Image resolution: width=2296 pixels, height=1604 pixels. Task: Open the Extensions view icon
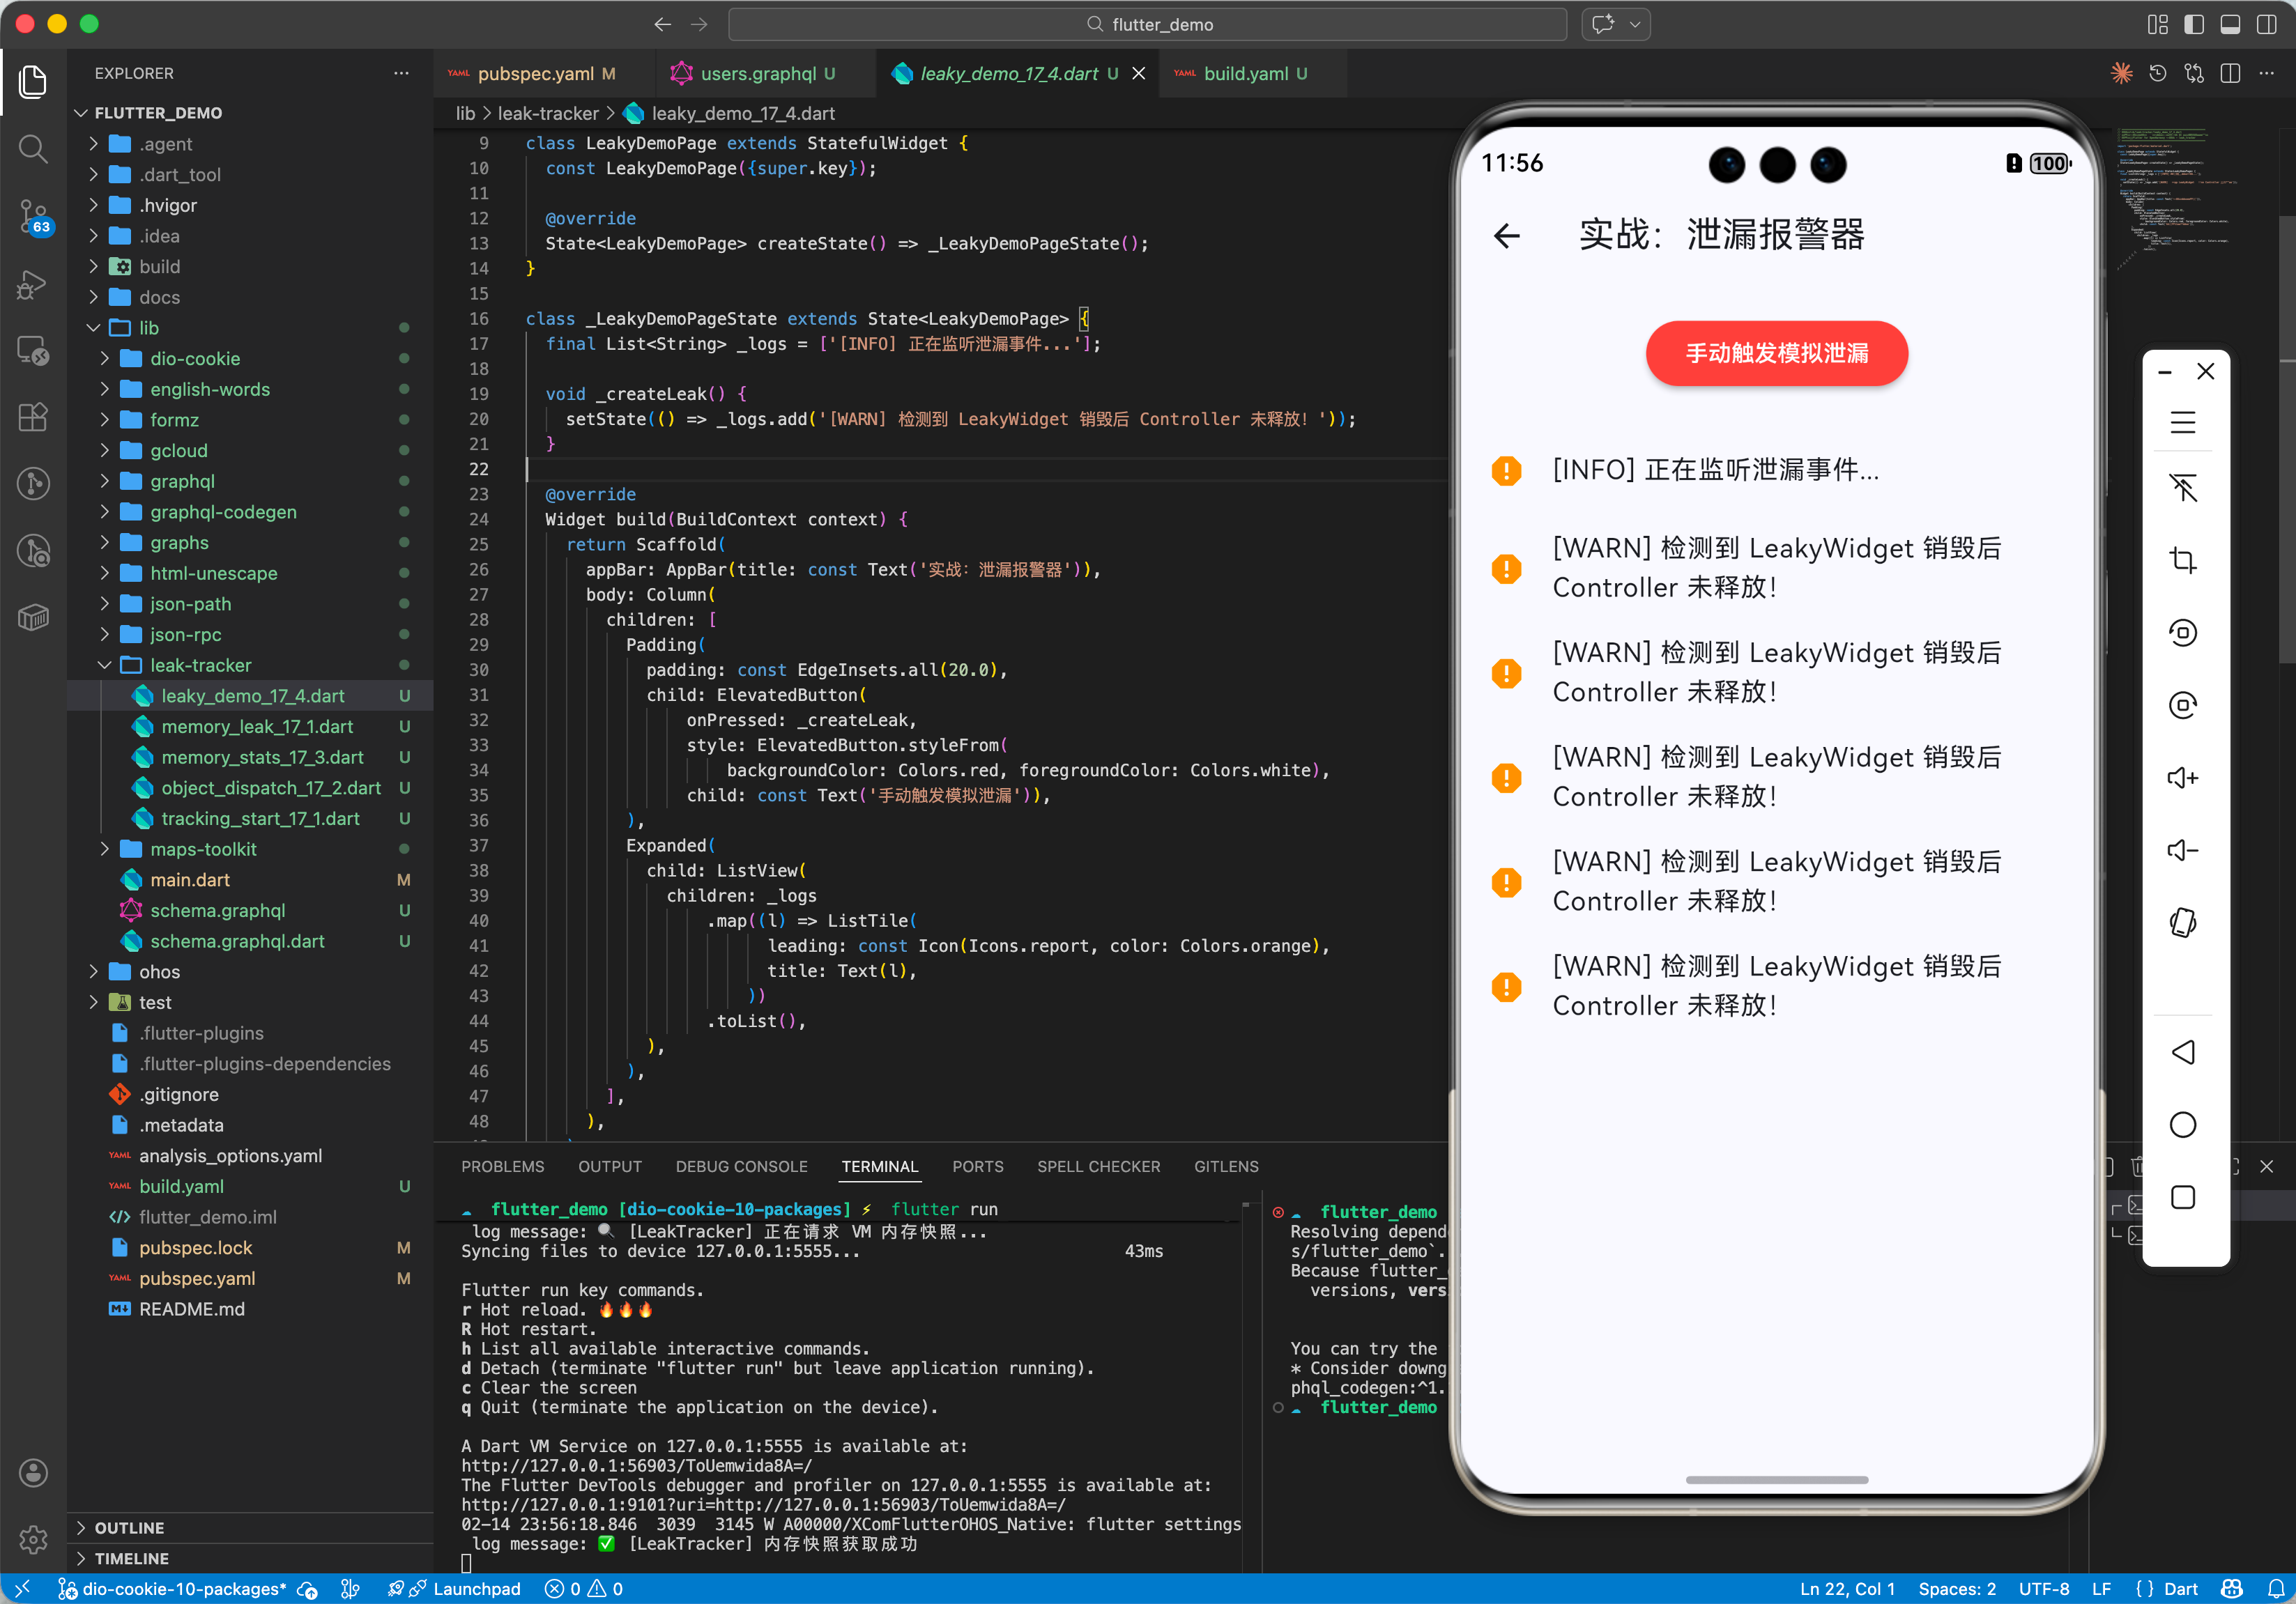tap(33, 417)
